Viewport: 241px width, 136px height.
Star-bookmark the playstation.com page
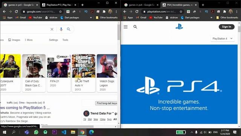tap(181, 12)
